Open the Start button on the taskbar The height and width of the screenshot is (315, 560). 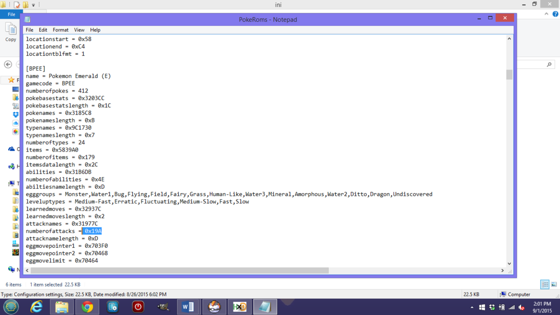[x=11, y=307]
